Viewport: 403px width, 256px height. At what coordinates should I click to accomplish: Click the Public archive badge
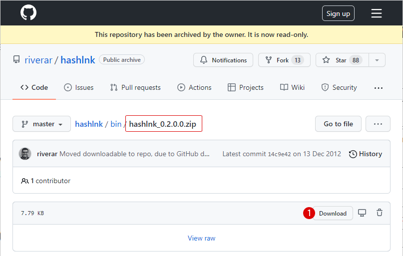pos(122,59)
